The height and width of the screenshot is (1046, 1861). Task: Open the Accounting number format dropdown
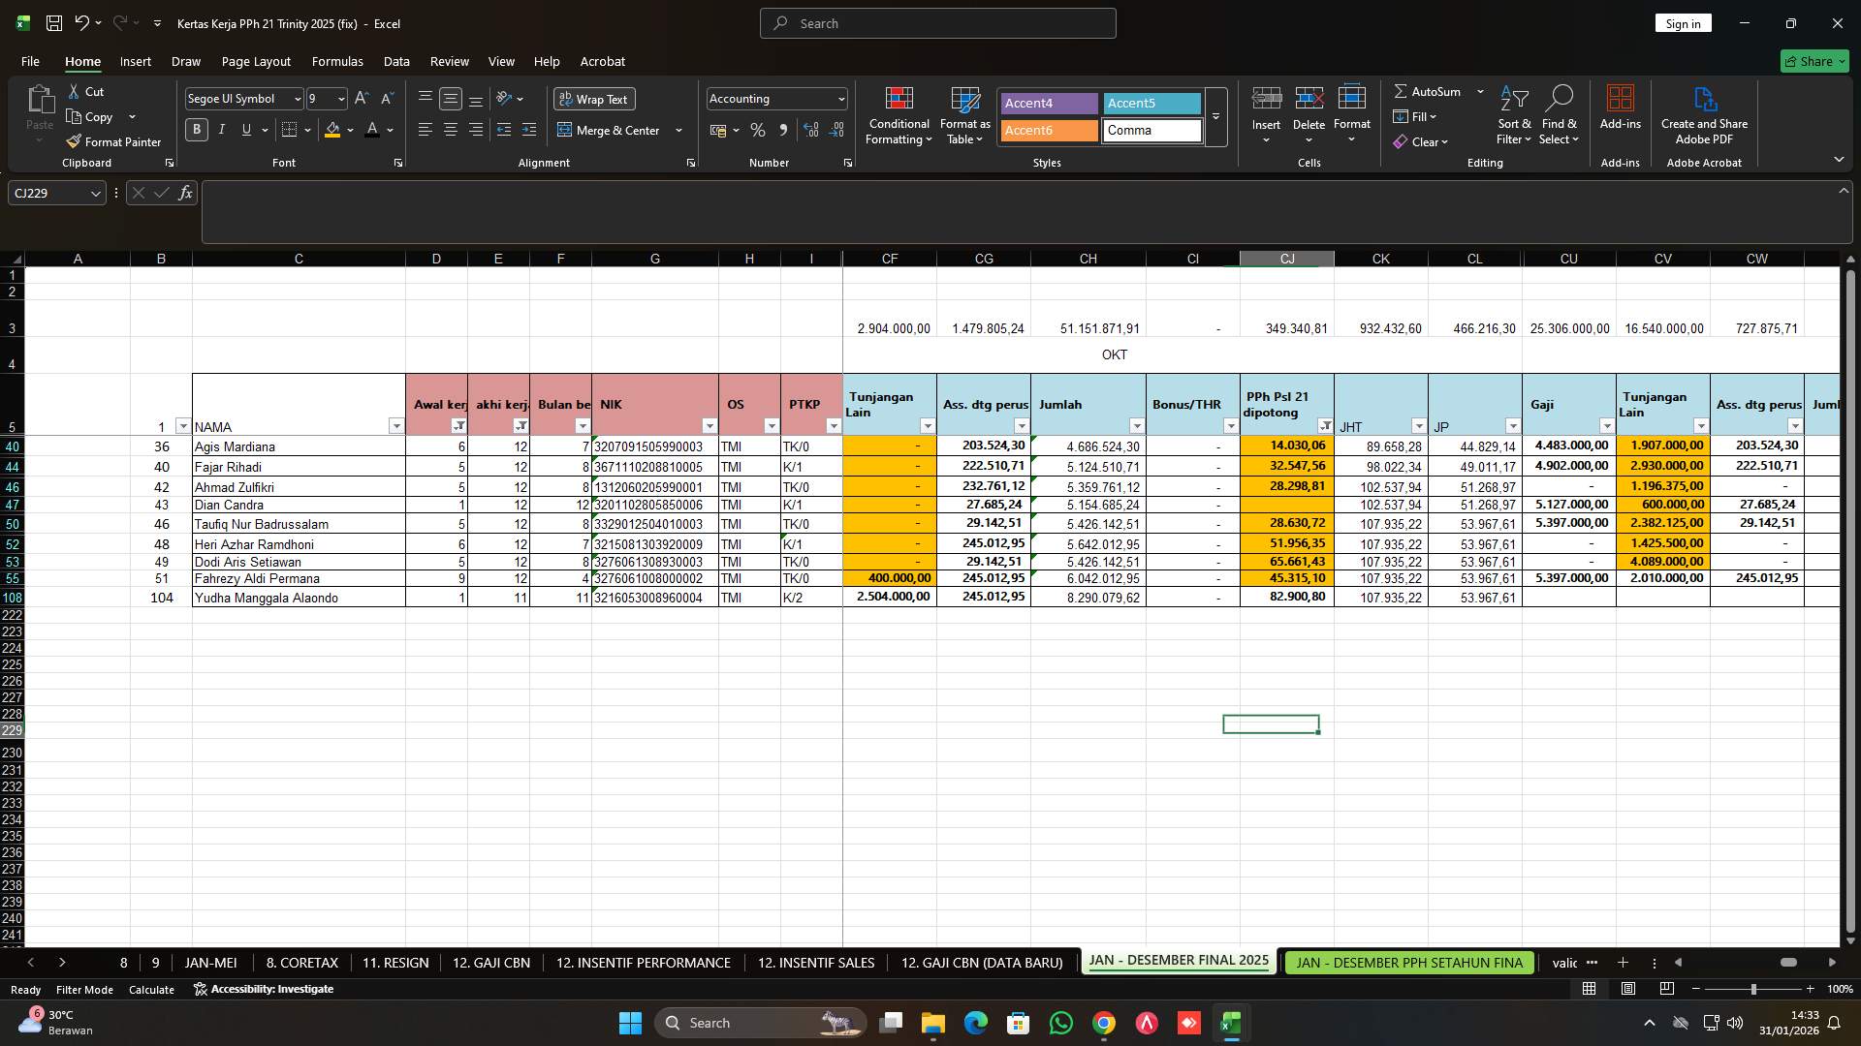coord(837,98)
